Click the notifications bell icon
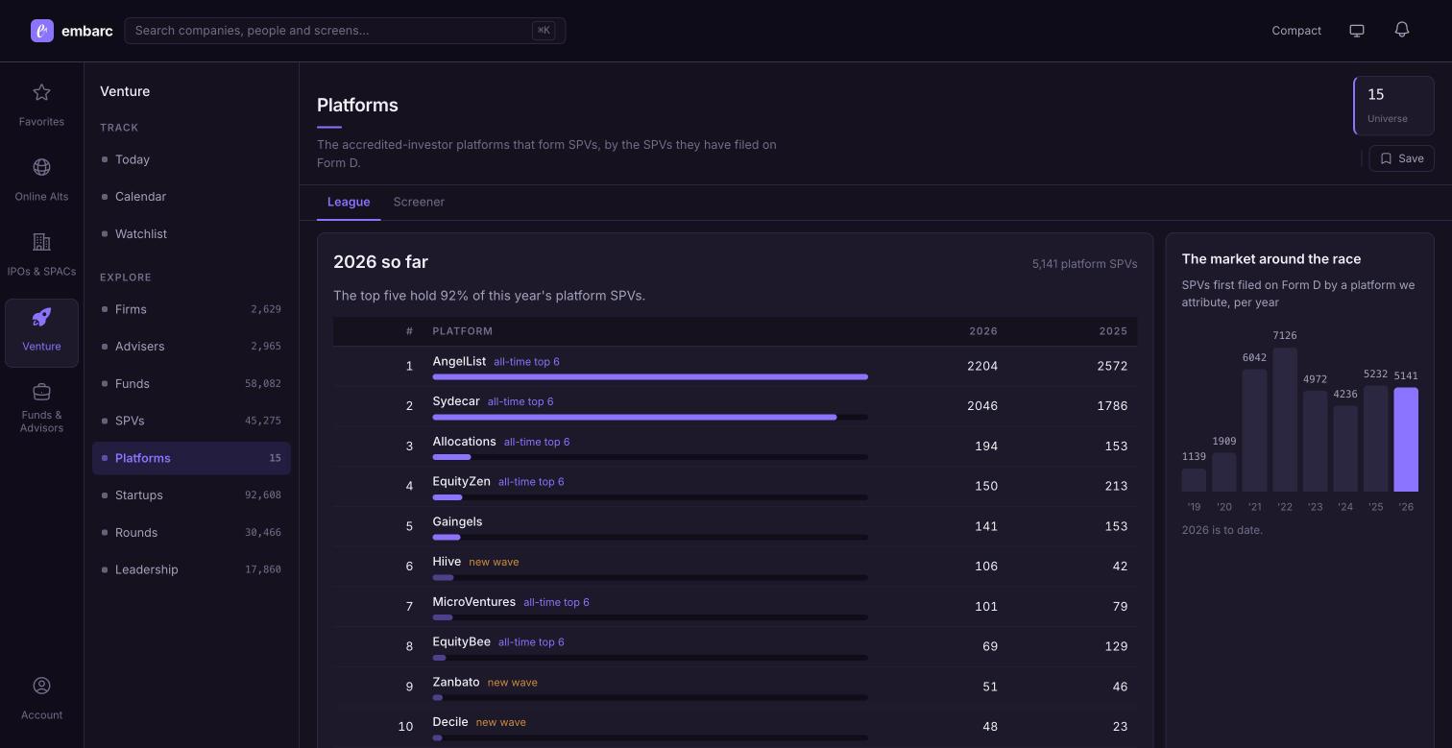This screenshot has width=1452, height=748. [x=1402, y=30]
